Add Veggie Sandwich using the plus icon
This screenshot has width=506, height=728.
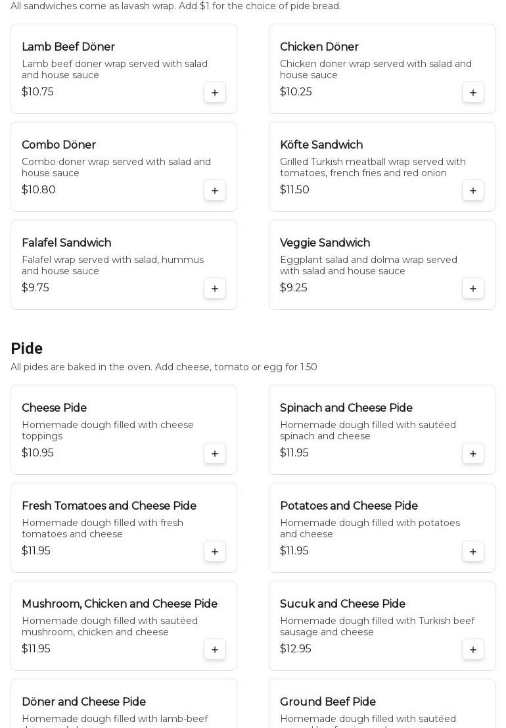(x=473, y=289)
